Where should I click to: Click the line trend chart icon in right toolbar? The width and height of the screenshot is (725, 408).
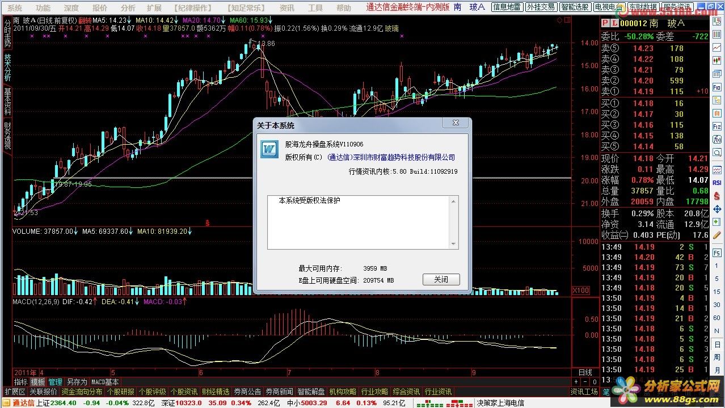[717, 48]
